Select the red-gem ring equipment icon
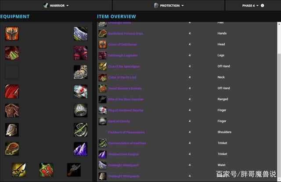 pyautogui.click(x=81, y=91)
